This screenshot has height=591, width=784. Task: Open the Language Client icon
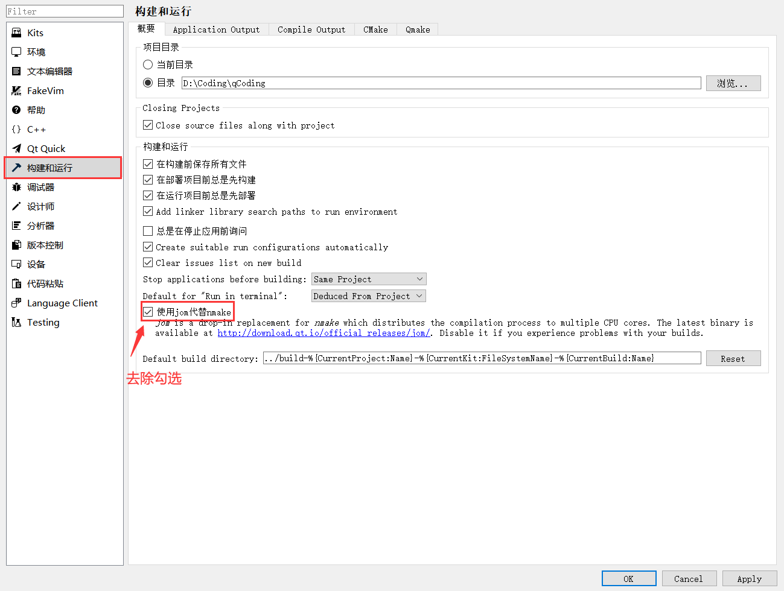(x=16, y=303)
